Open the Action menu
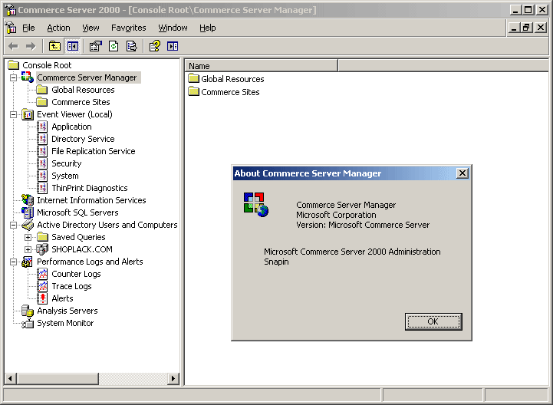 58,28
